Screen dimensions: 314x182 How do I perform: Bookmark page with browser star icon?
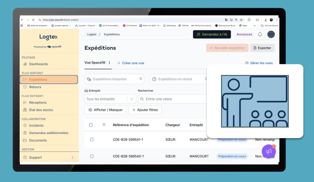pyautogui.click(x=241, y=20)
